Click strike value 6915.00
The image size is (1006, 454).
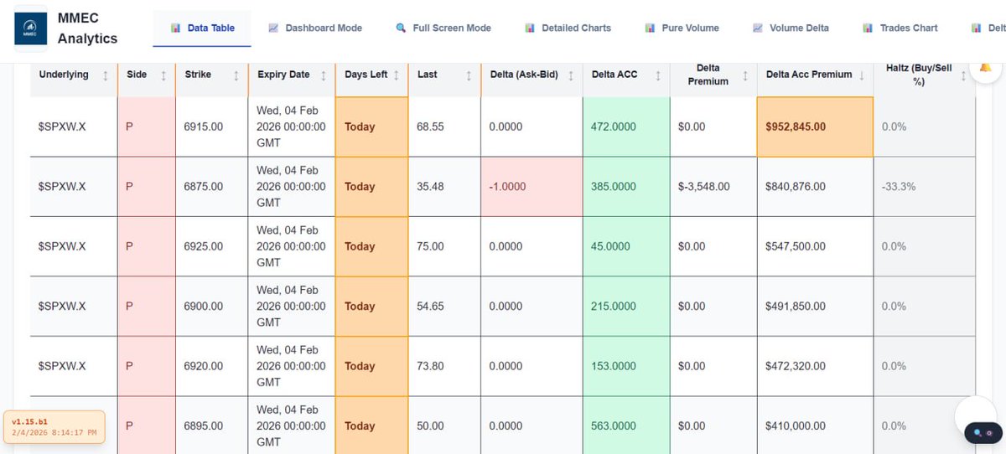[x=204, y=126]
